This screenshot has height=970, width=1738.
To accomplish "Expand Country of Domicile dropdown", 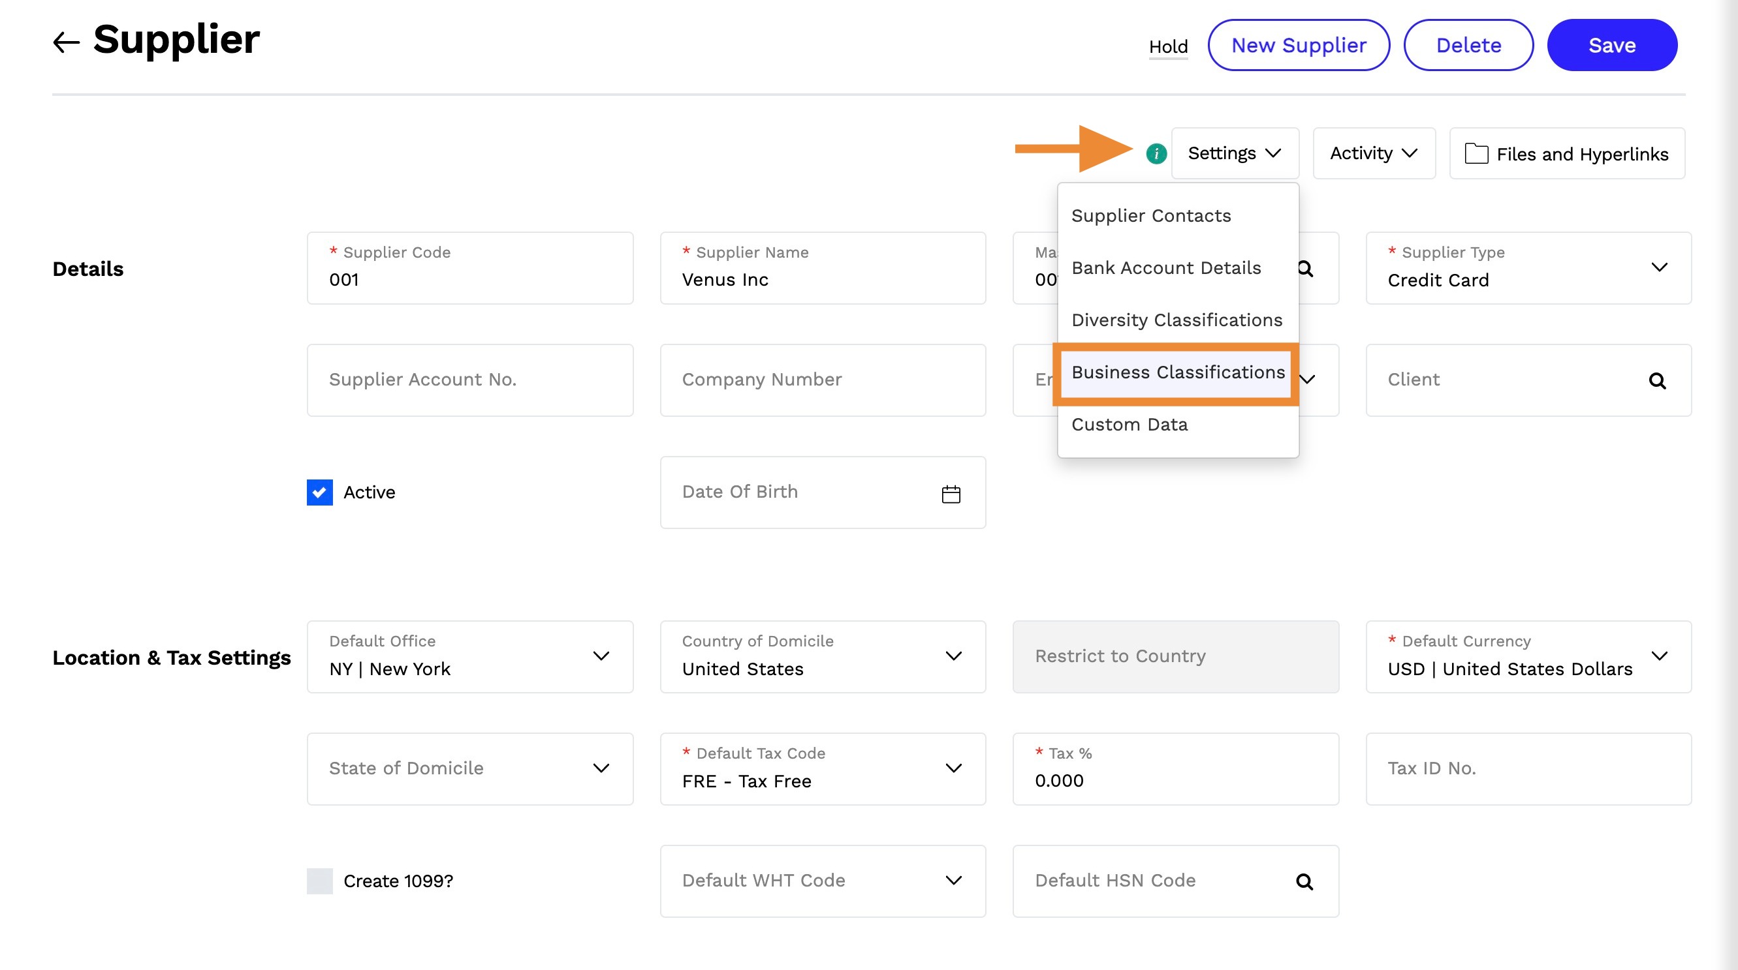I will (823, 656).
